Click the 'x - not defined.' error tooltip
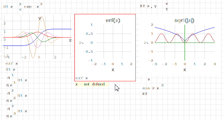Viewport: 223px width, 120px height. pos(91,84)
